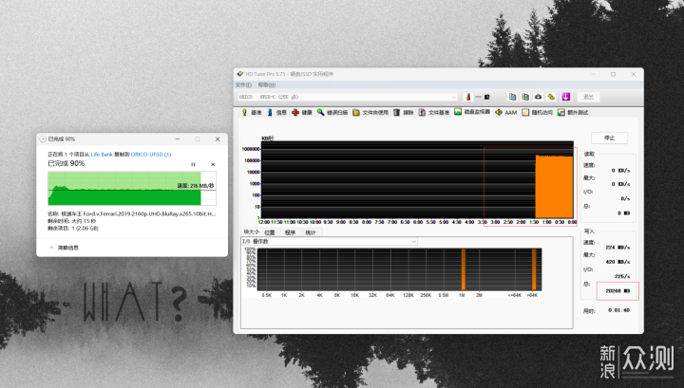Click the thermometer temperature icon in HD Tune
Viewport: 684px width, 388px height.
[x=468, y=97]
